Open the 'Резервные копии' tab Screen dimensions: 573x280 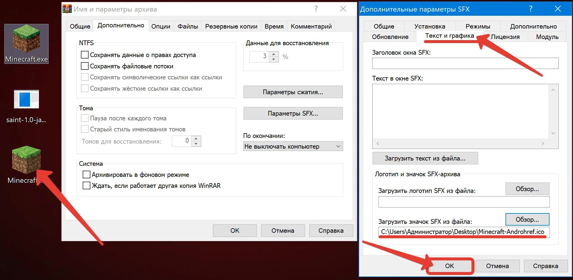coord(231,26)
